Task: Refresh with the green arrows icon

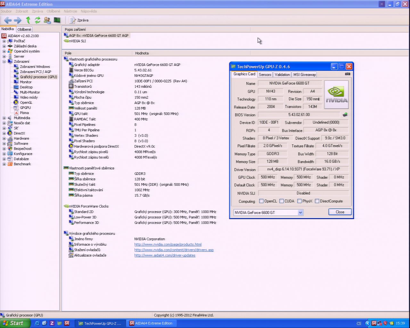Action: click(x=37, y=20)
